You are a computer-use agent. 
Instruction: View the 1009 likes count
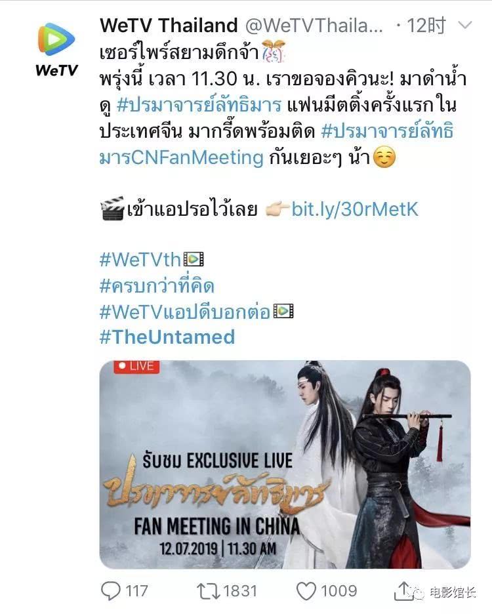click(x=339, y=590)
